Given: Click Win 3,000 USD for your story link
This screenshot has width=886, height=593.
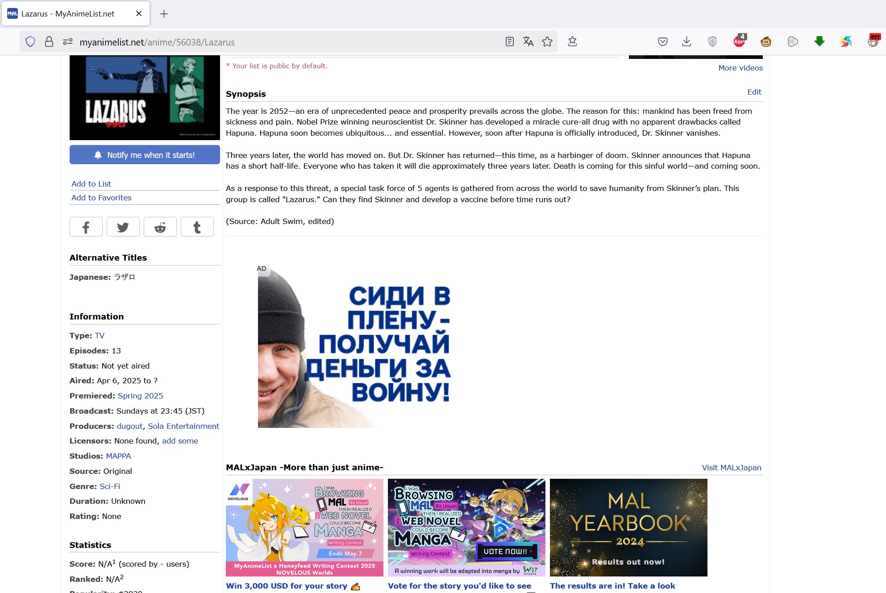Looking at the screenshot, I should click(293, 586).
